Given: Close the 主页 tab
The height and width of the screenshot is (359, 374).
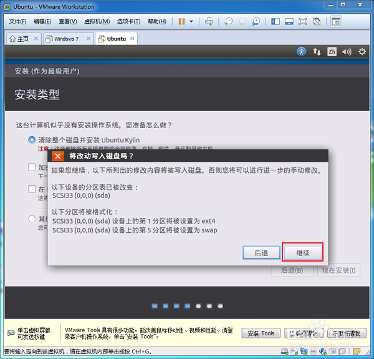Looking at the screenshot, I should (36, 39).
